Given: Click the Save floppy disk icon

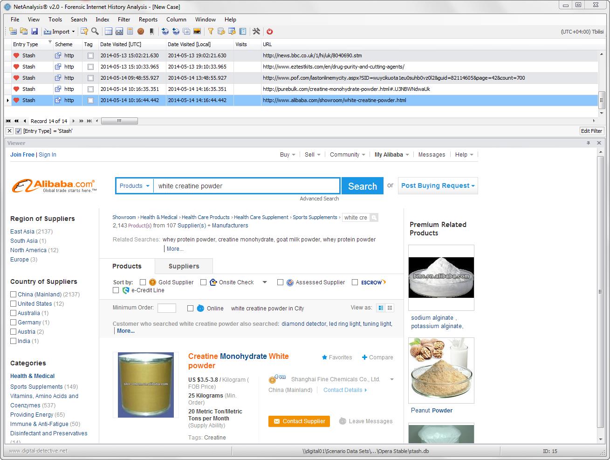Looking at the screenshot, I should pyautogui.click(x=34, y=31).
